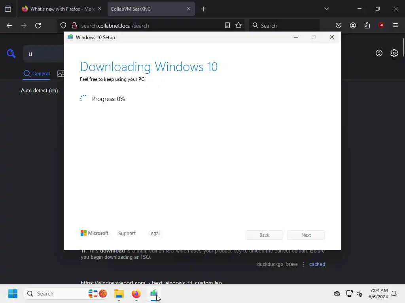
Task: Switch to Firefox from the taskbar
Action: click(x=136, y=294)
